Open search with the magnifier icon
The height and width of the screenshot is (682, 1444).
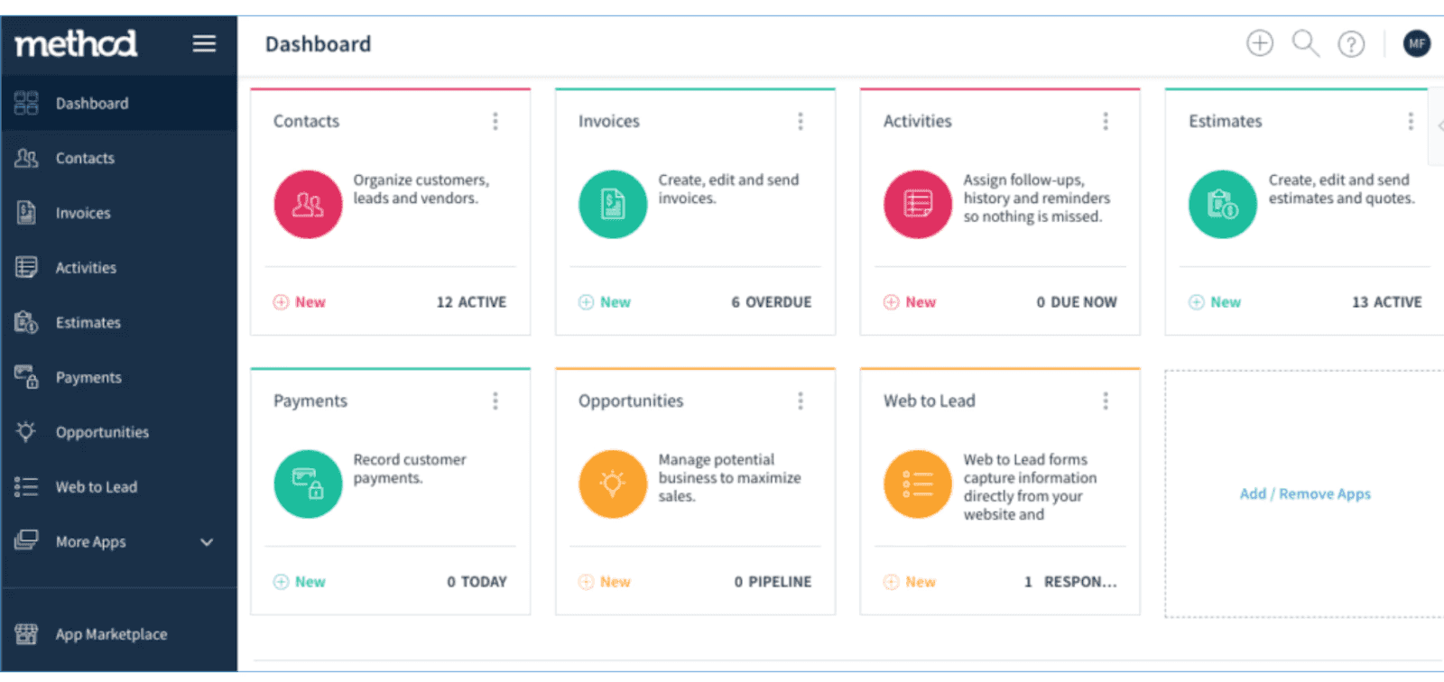point(1305,43)
